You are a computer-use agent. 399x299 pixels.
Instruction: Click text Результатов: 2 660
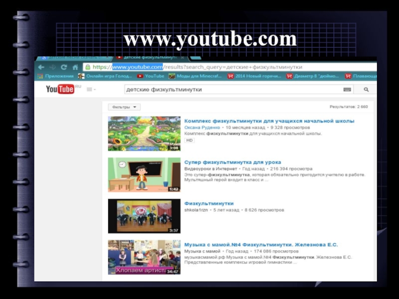pos(349,107)
